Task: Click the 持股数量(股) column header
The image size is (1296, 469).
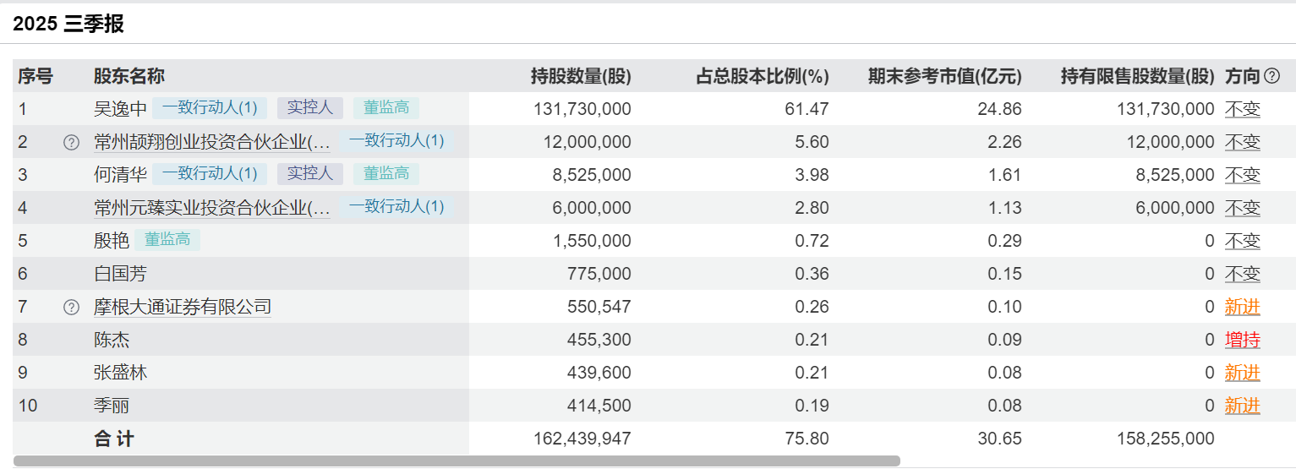Action: [x=580, y=76]
